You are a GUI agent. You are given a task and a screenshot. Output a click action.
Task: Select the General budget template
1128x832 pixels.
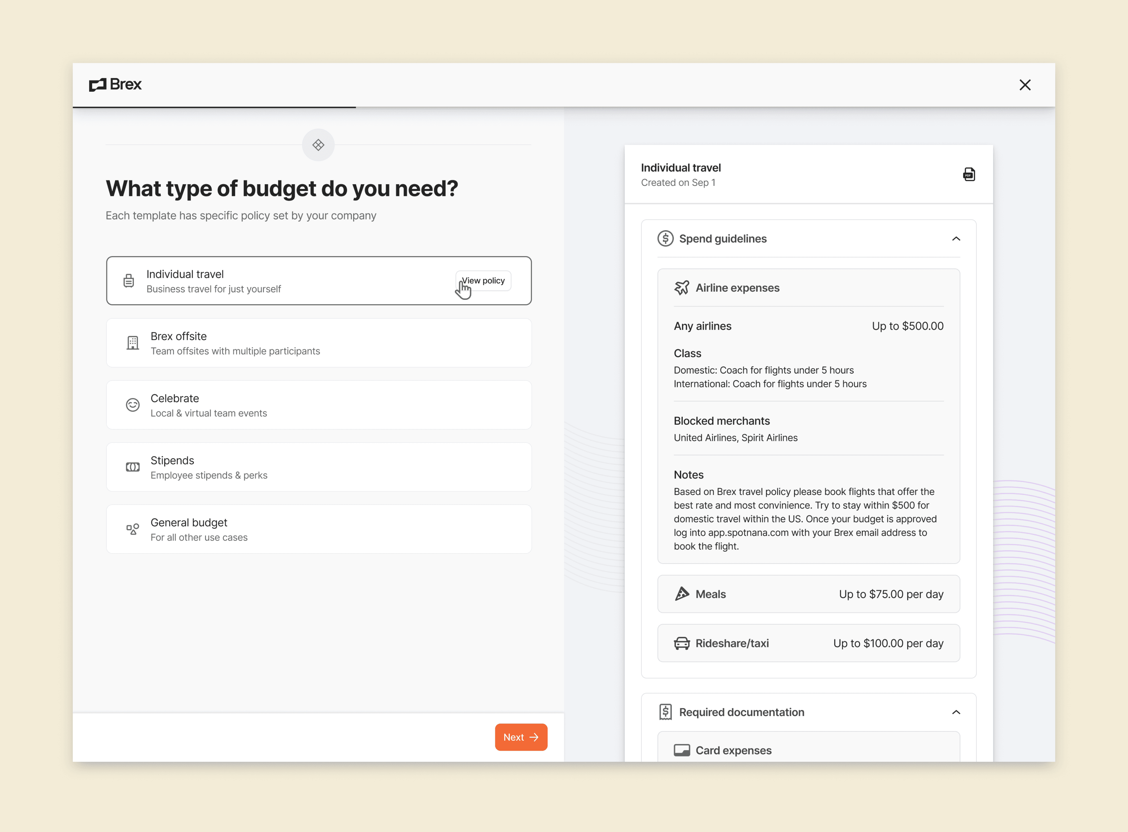[319, 529]
